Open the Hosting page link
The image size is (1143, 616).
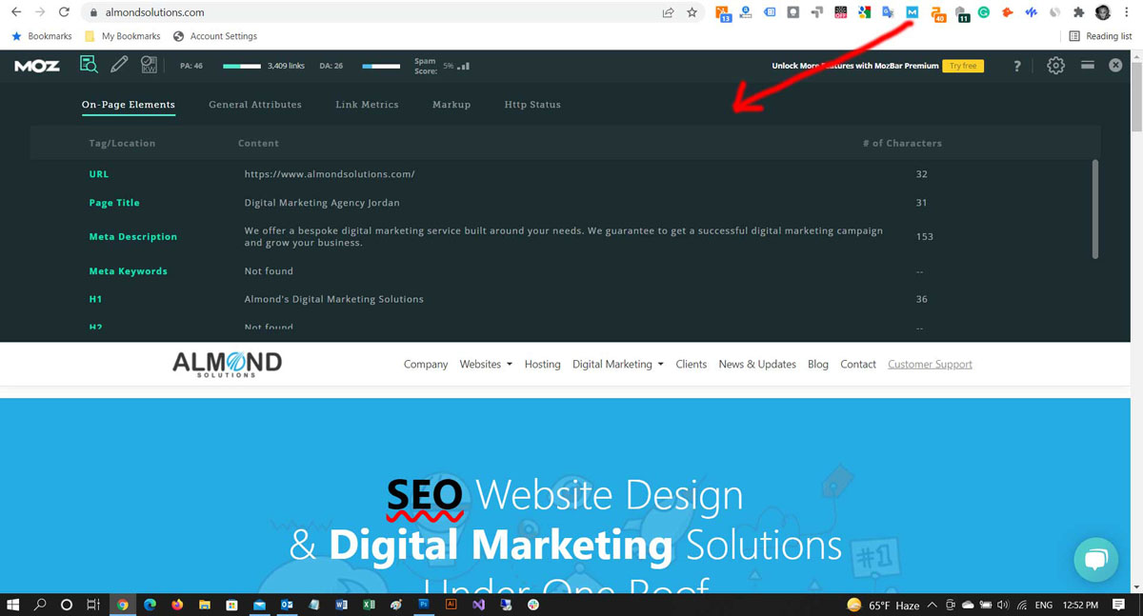[x=542, y=364]
